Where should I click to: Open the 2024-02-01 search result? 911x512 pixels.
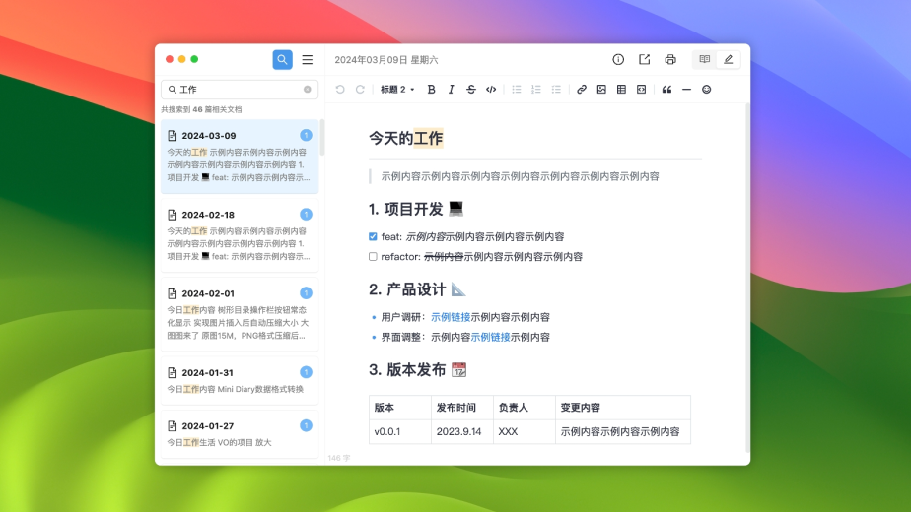[x=240, y=315]
